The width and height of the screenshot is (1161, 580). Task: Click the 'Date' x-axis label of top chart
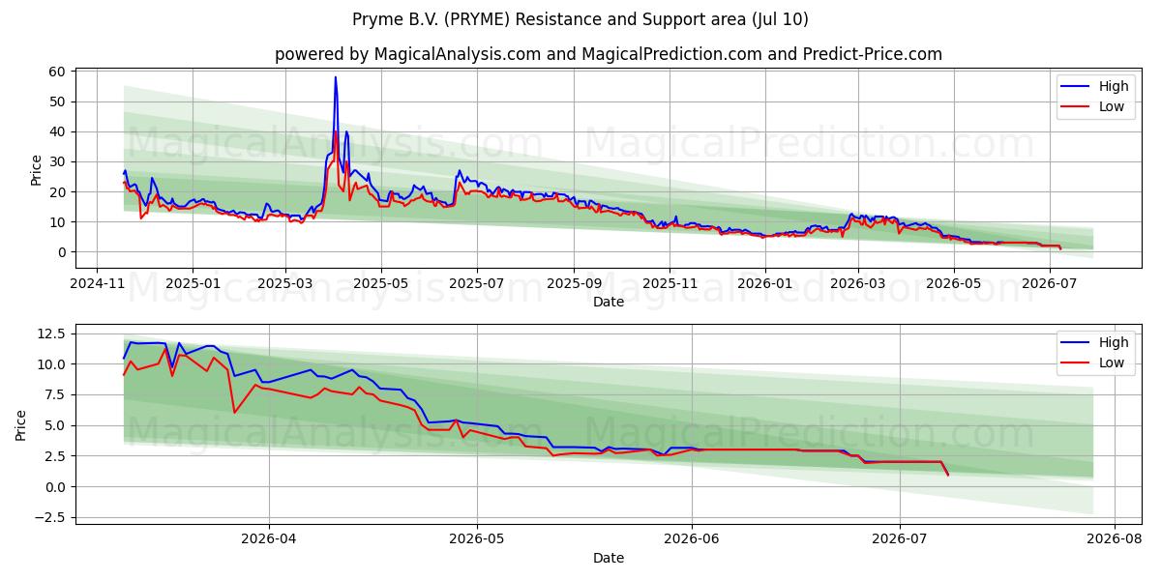coord(609,302)
